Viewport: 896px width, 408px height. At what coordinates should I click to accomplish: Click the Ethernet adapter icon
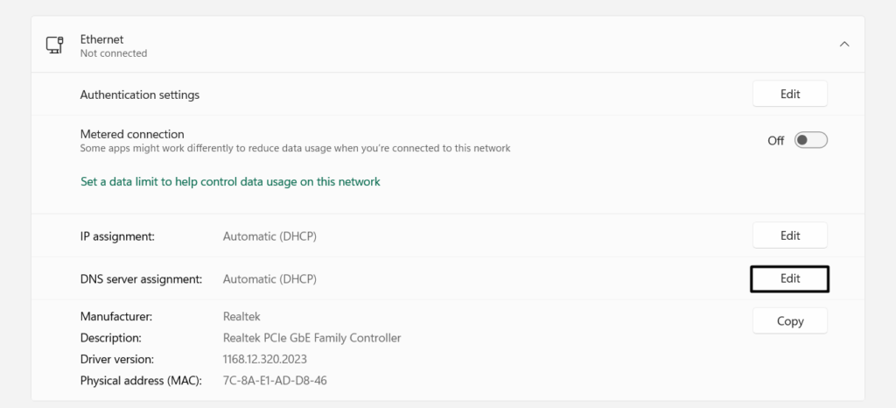pos(54,46)
